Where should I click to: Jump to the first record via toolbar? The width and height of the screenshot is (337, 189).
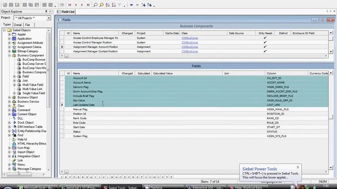click(70, 5)
